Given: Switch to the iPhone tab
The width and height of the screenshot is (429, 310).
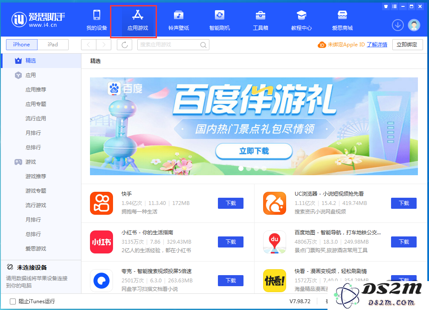Looking at the screenshot, I should [22, 45].
